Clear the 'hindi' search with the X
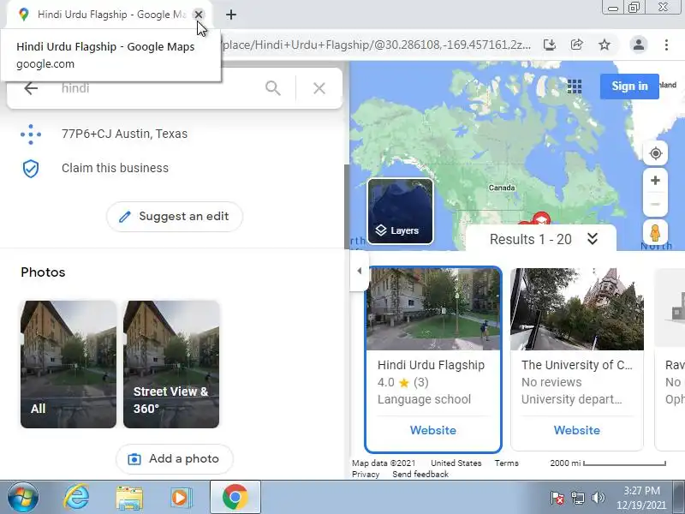The width and height of the screenshot is (685, 514). [x=319, y=88]
